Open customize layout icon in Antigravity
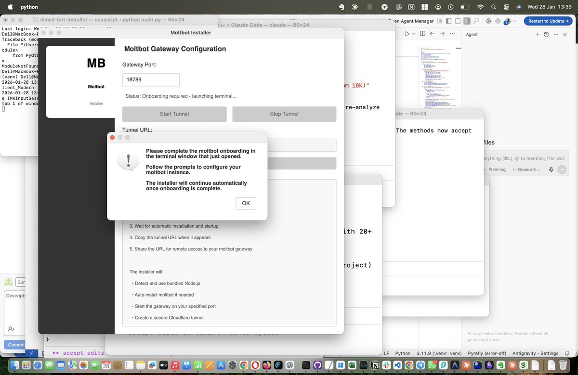Image resolution: width=578 pixels, height=375 pixels. 439,21
